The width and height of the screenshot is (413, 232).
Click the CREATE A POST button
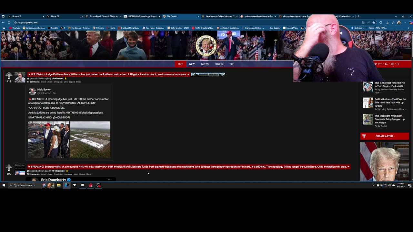(x=385, y=136)
